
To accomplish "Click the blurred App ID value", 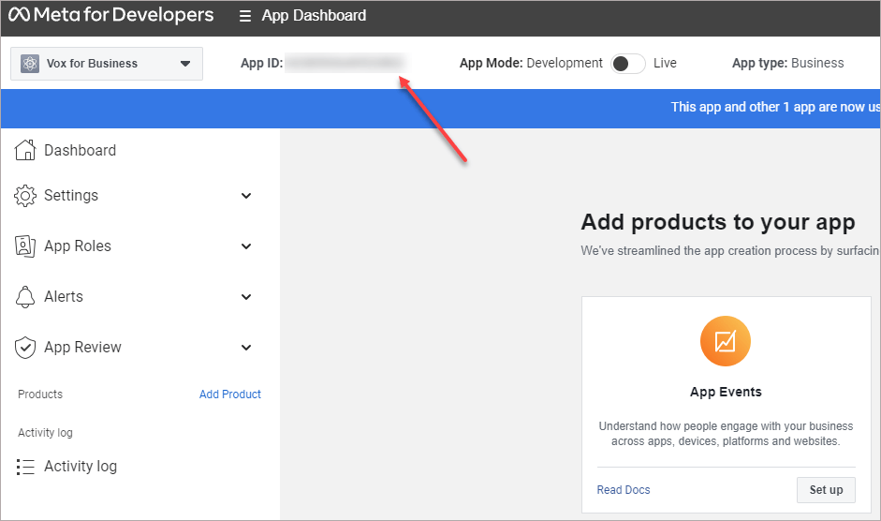I will click(x=345, y=63).
